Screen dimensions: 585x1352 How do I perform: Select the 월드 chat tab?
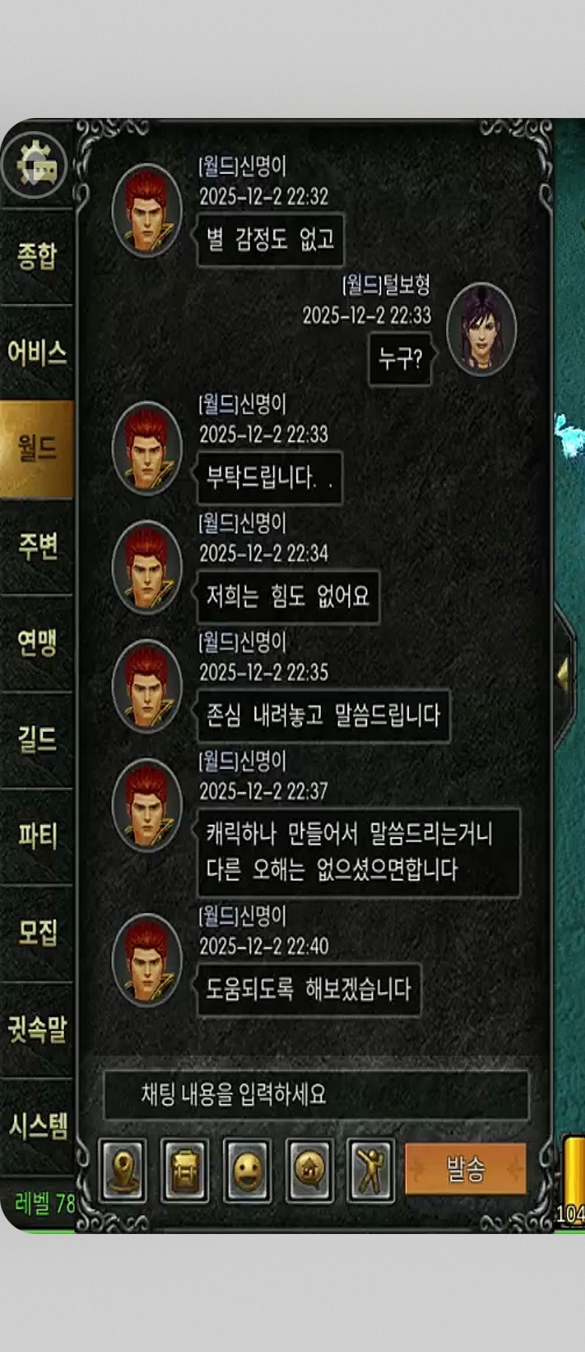click(37, 449)
